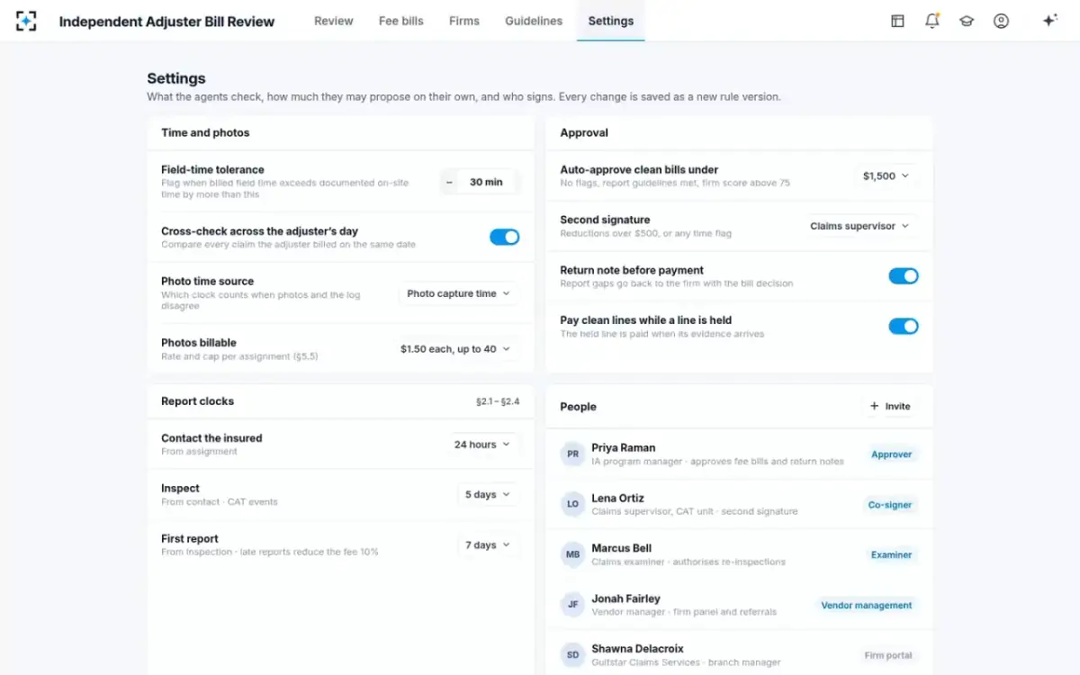Screen dimensions: 1080x675
Task: Open the layout panel icon
Action: point(897,21)
